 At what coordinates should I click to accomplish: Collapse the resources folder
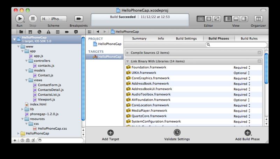pos(22,119)
